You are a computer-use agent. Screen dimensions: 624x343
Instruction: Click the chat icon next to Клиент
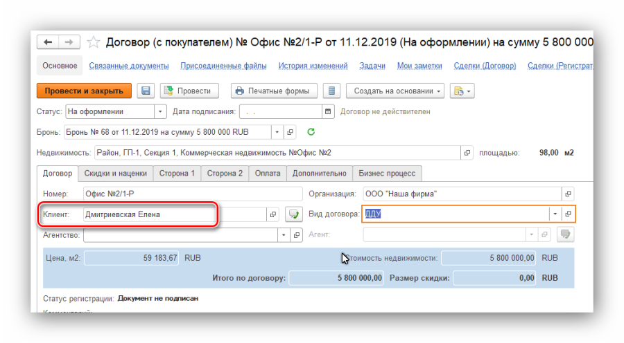295,214
